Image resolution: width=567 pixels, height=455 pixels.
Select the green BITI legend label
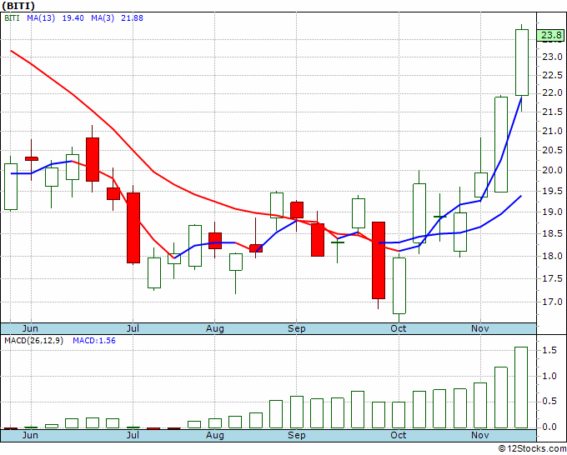tap(12, 18)
